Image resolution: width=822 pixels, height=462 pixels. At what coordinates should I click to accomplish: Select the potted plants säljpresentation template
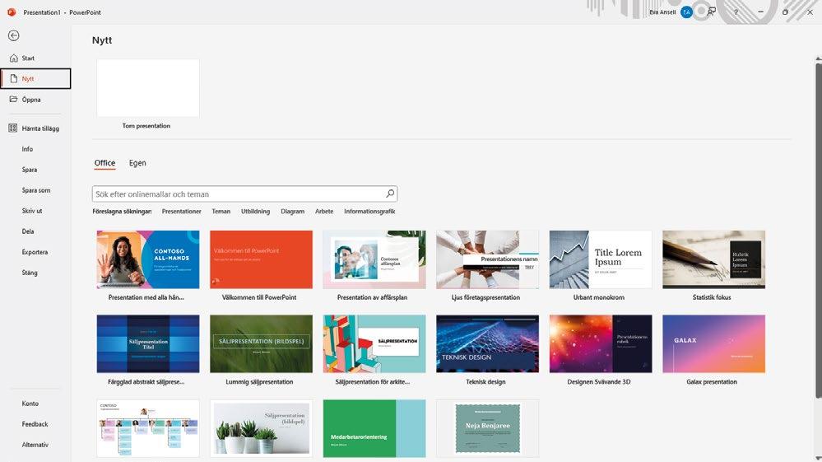[261, 428]
